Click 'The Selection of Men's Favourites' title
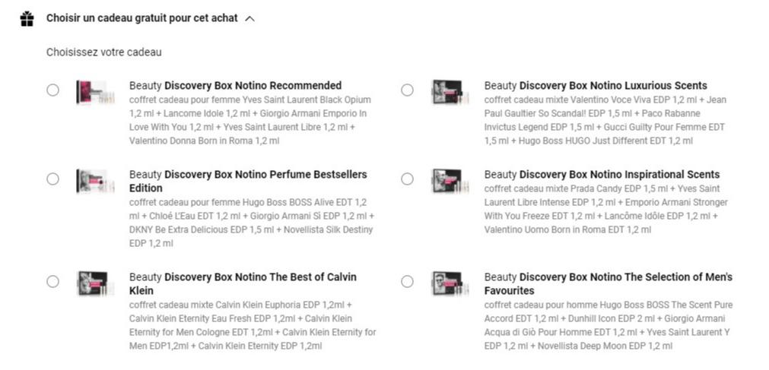 609,283
